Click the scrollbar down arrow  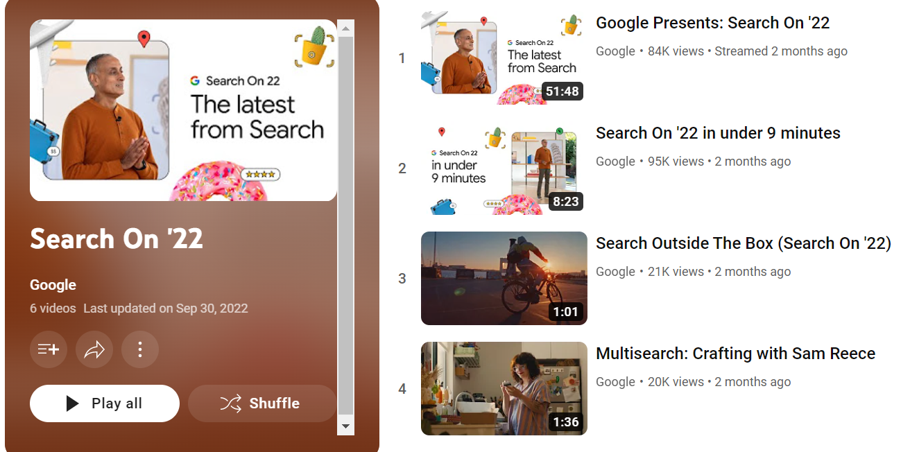point(345,426)
